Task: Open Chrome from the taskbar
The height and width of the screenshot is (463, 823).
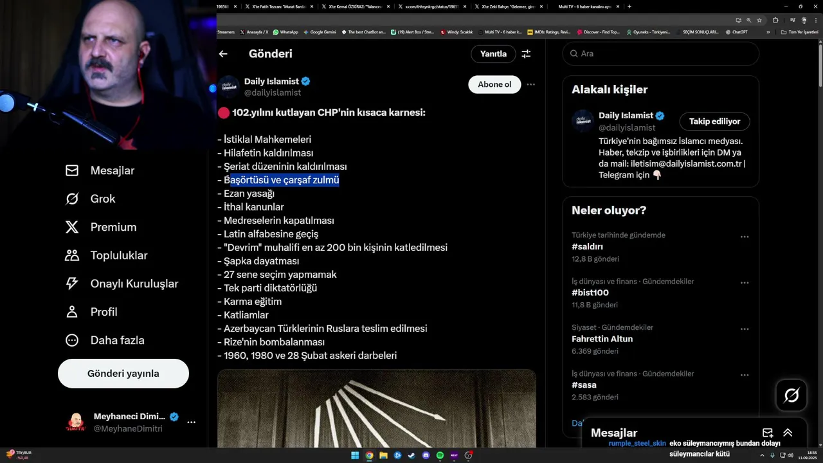Action: pos(369,455)
